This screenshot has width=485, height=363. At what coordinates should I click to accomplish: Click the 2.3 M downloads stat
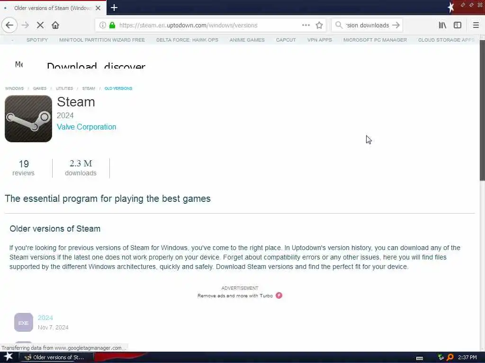81,168
